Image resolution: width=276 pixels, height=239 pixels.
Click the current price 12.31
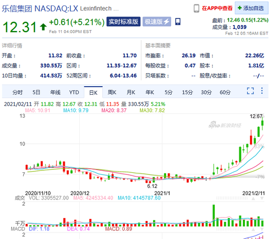coord(20,27)
